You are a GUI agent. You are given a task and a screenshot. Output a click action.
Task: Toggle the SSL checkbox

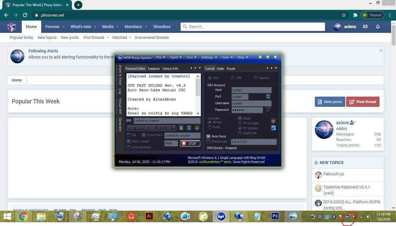pyautogui.click(x=128, y=135)
